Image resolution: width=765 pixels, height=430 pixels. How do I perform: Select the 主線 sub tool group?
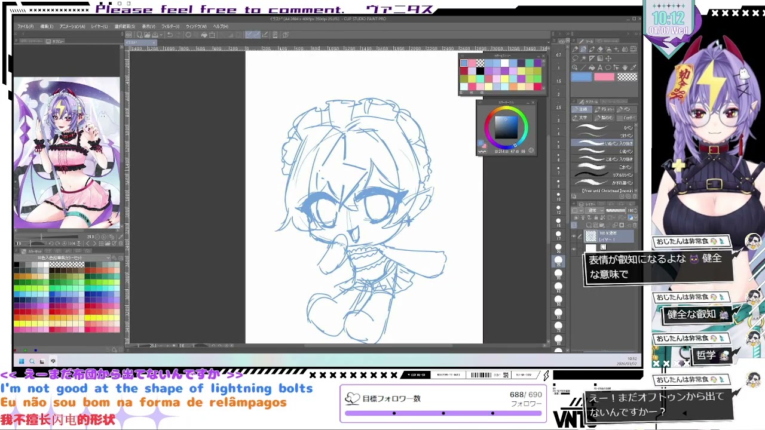tap(582, 109)
